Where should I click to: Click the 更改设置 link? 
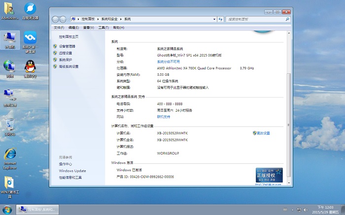point(263,133)
